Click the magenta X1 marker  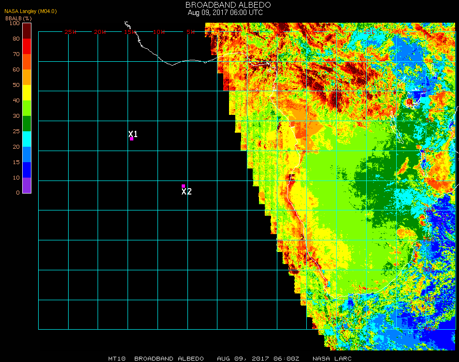point(131,139)
